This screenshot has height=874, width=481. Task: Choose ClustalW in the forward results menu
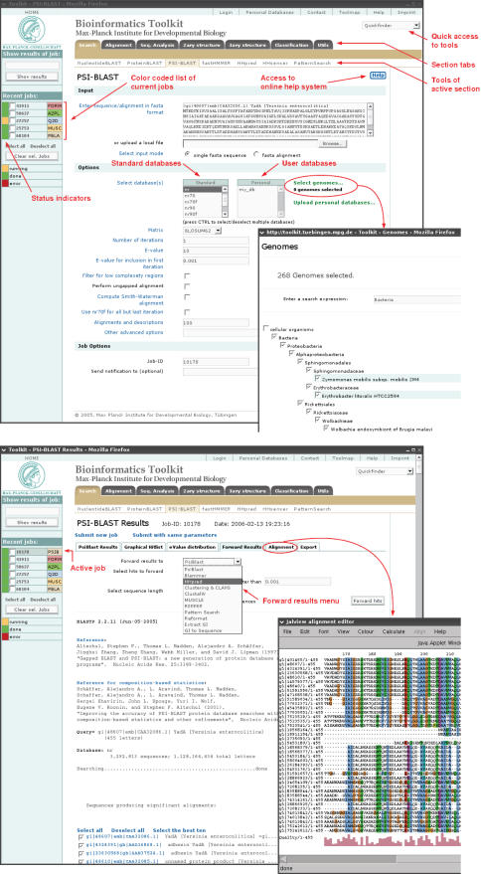point(212,593)
